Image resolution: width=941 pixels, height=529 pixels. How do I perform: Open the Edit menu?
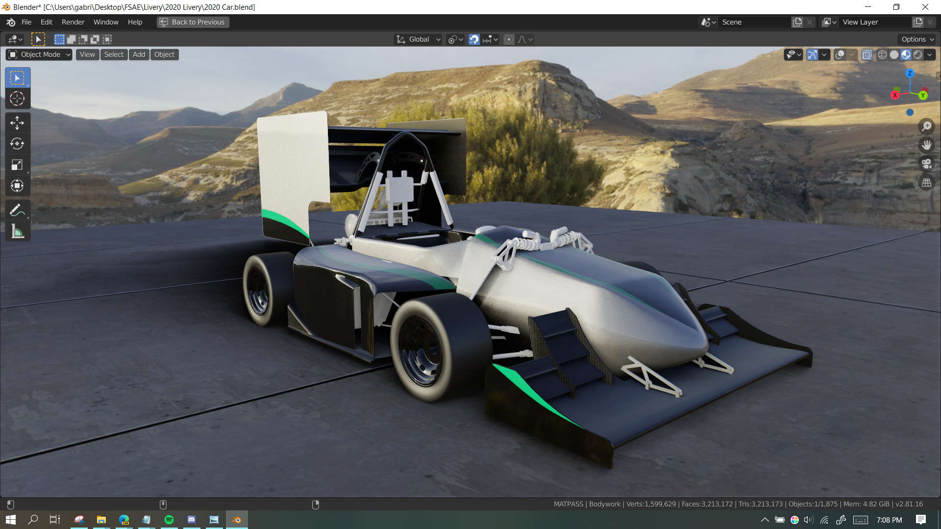tap(47, 22)
